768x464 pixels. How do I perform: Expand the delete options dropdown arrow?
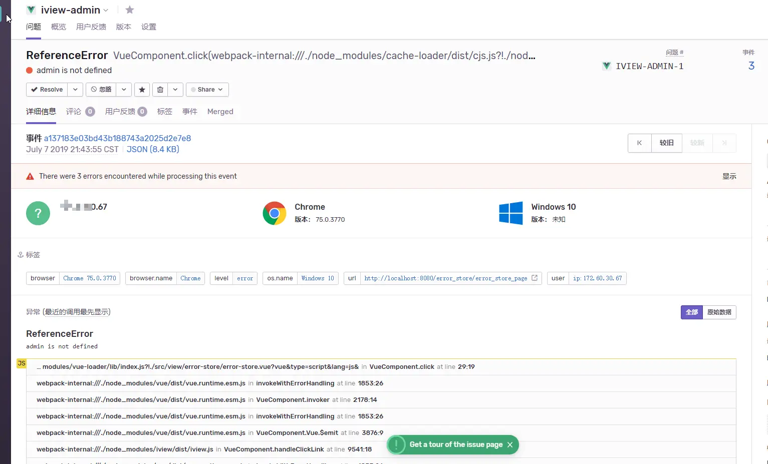tap(175, 90)
